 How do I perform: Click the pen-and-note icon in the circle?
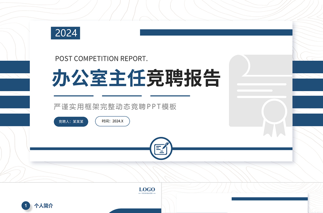pyautogui.click(x=161, y=149)
